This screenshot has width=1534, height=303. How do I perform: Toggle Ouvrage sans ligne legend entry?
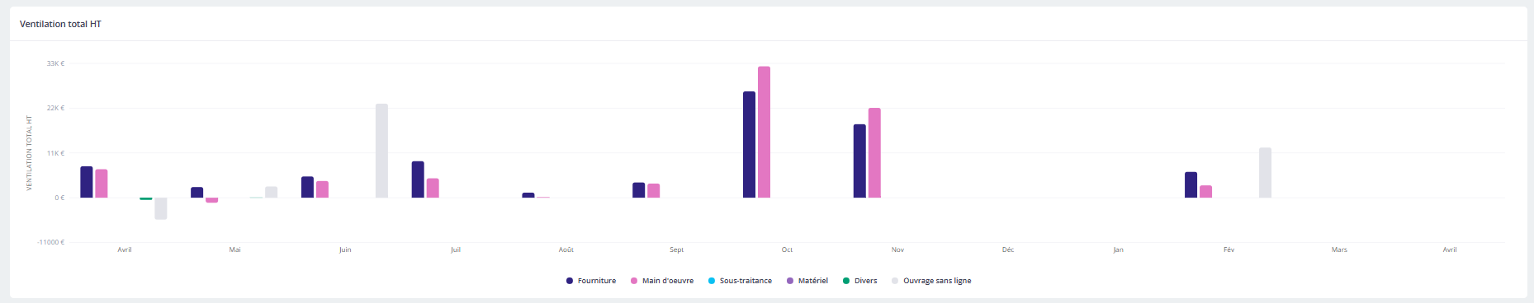coord(931,281)
